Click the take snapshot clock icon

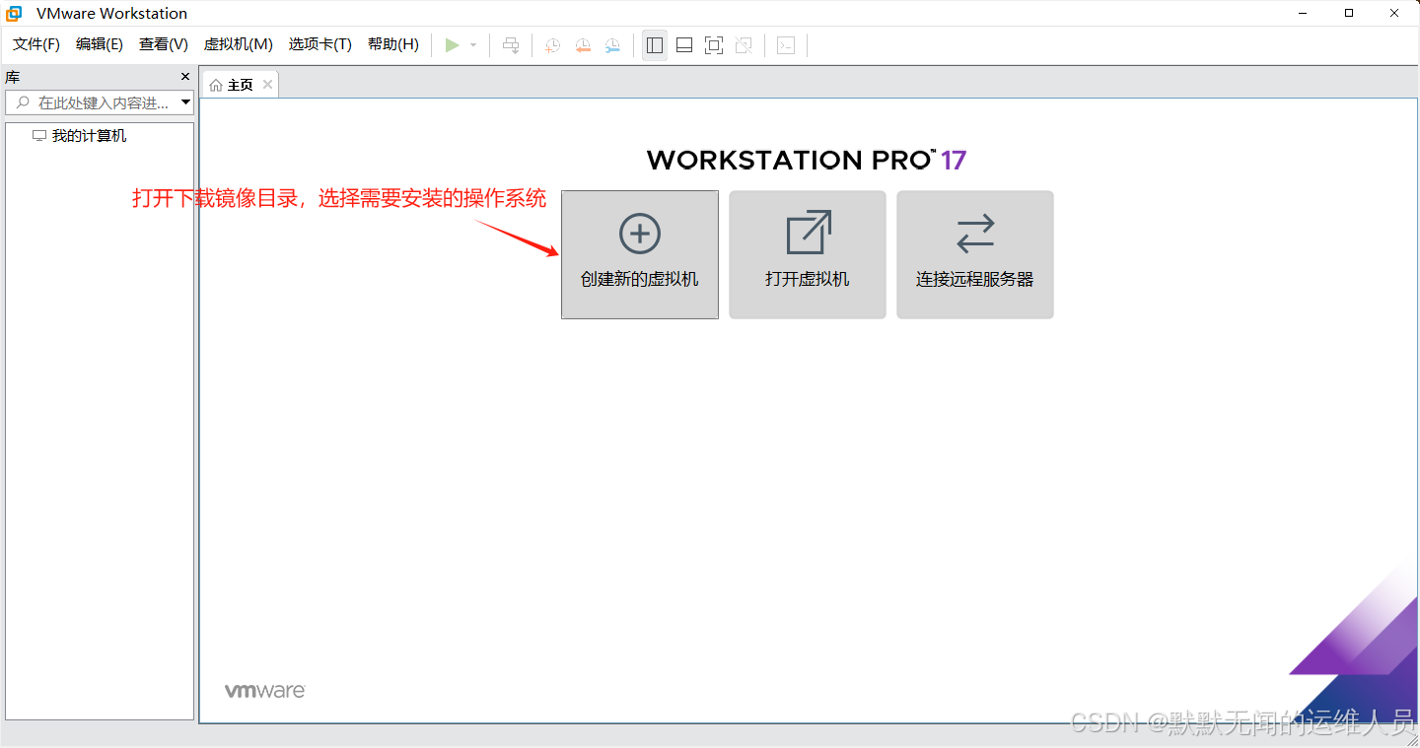(553, 45)
